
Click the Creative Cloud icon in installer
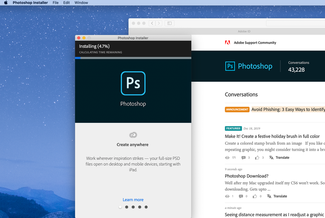133,135
